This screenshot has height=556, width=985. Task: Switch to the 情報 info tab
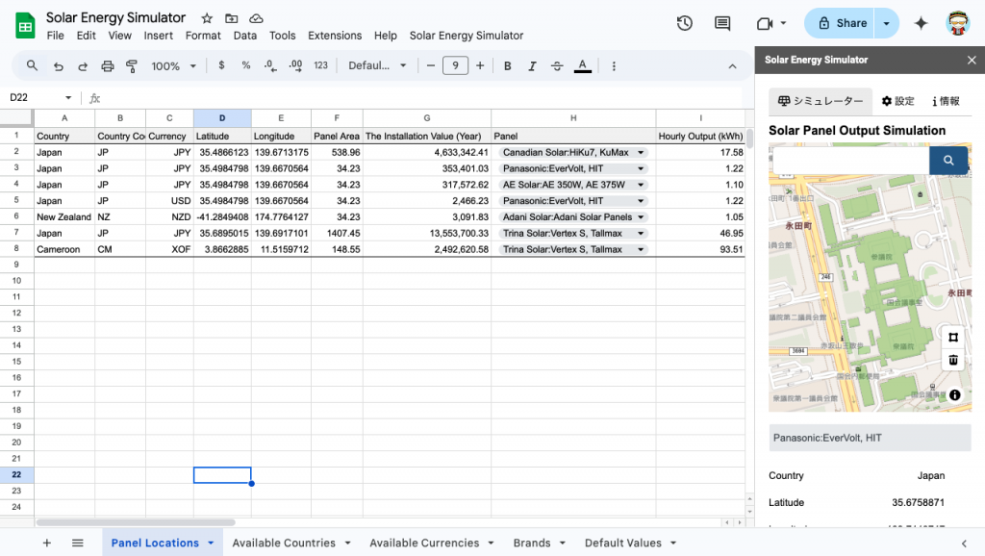coord(947,101)
